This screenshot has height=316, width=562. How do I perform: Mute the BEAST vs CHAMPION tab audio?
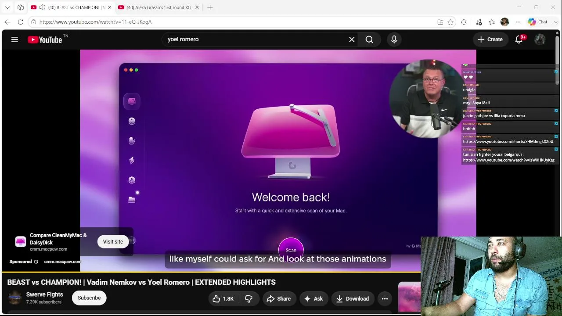coord(42,7)
